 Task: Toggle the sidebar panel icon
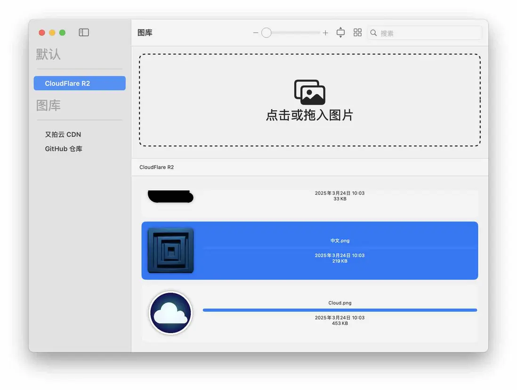point(84,32)
